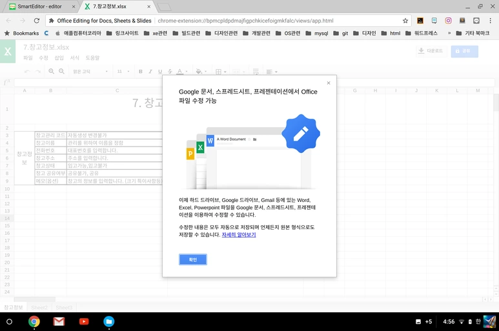Open the 자세히 알아보기 link
Screen dimensions: 499x331
[239, 235]
